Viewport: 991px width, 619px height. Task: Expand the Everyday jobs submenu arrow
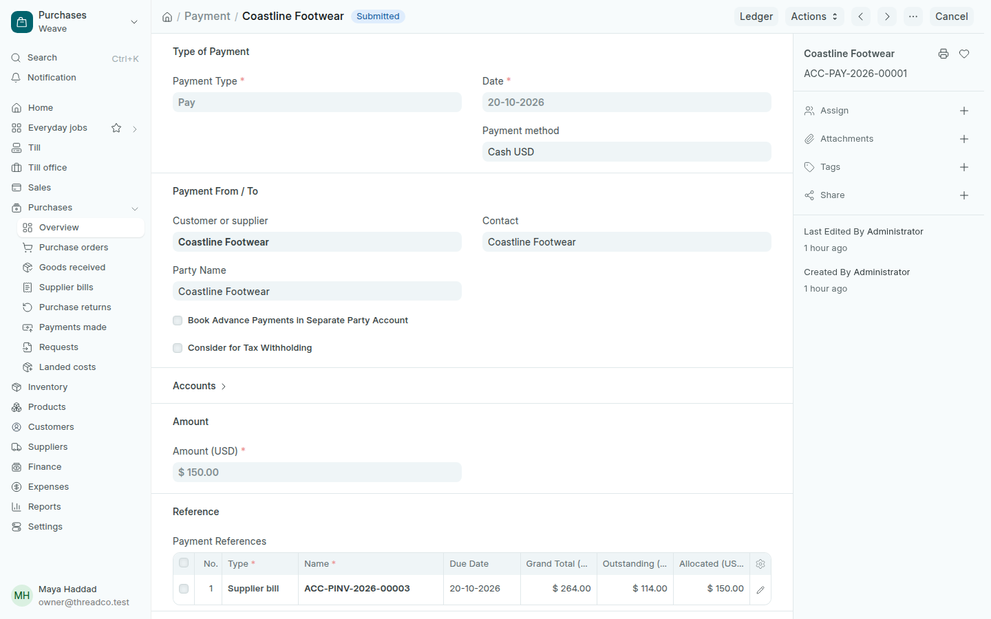point(135,129)
